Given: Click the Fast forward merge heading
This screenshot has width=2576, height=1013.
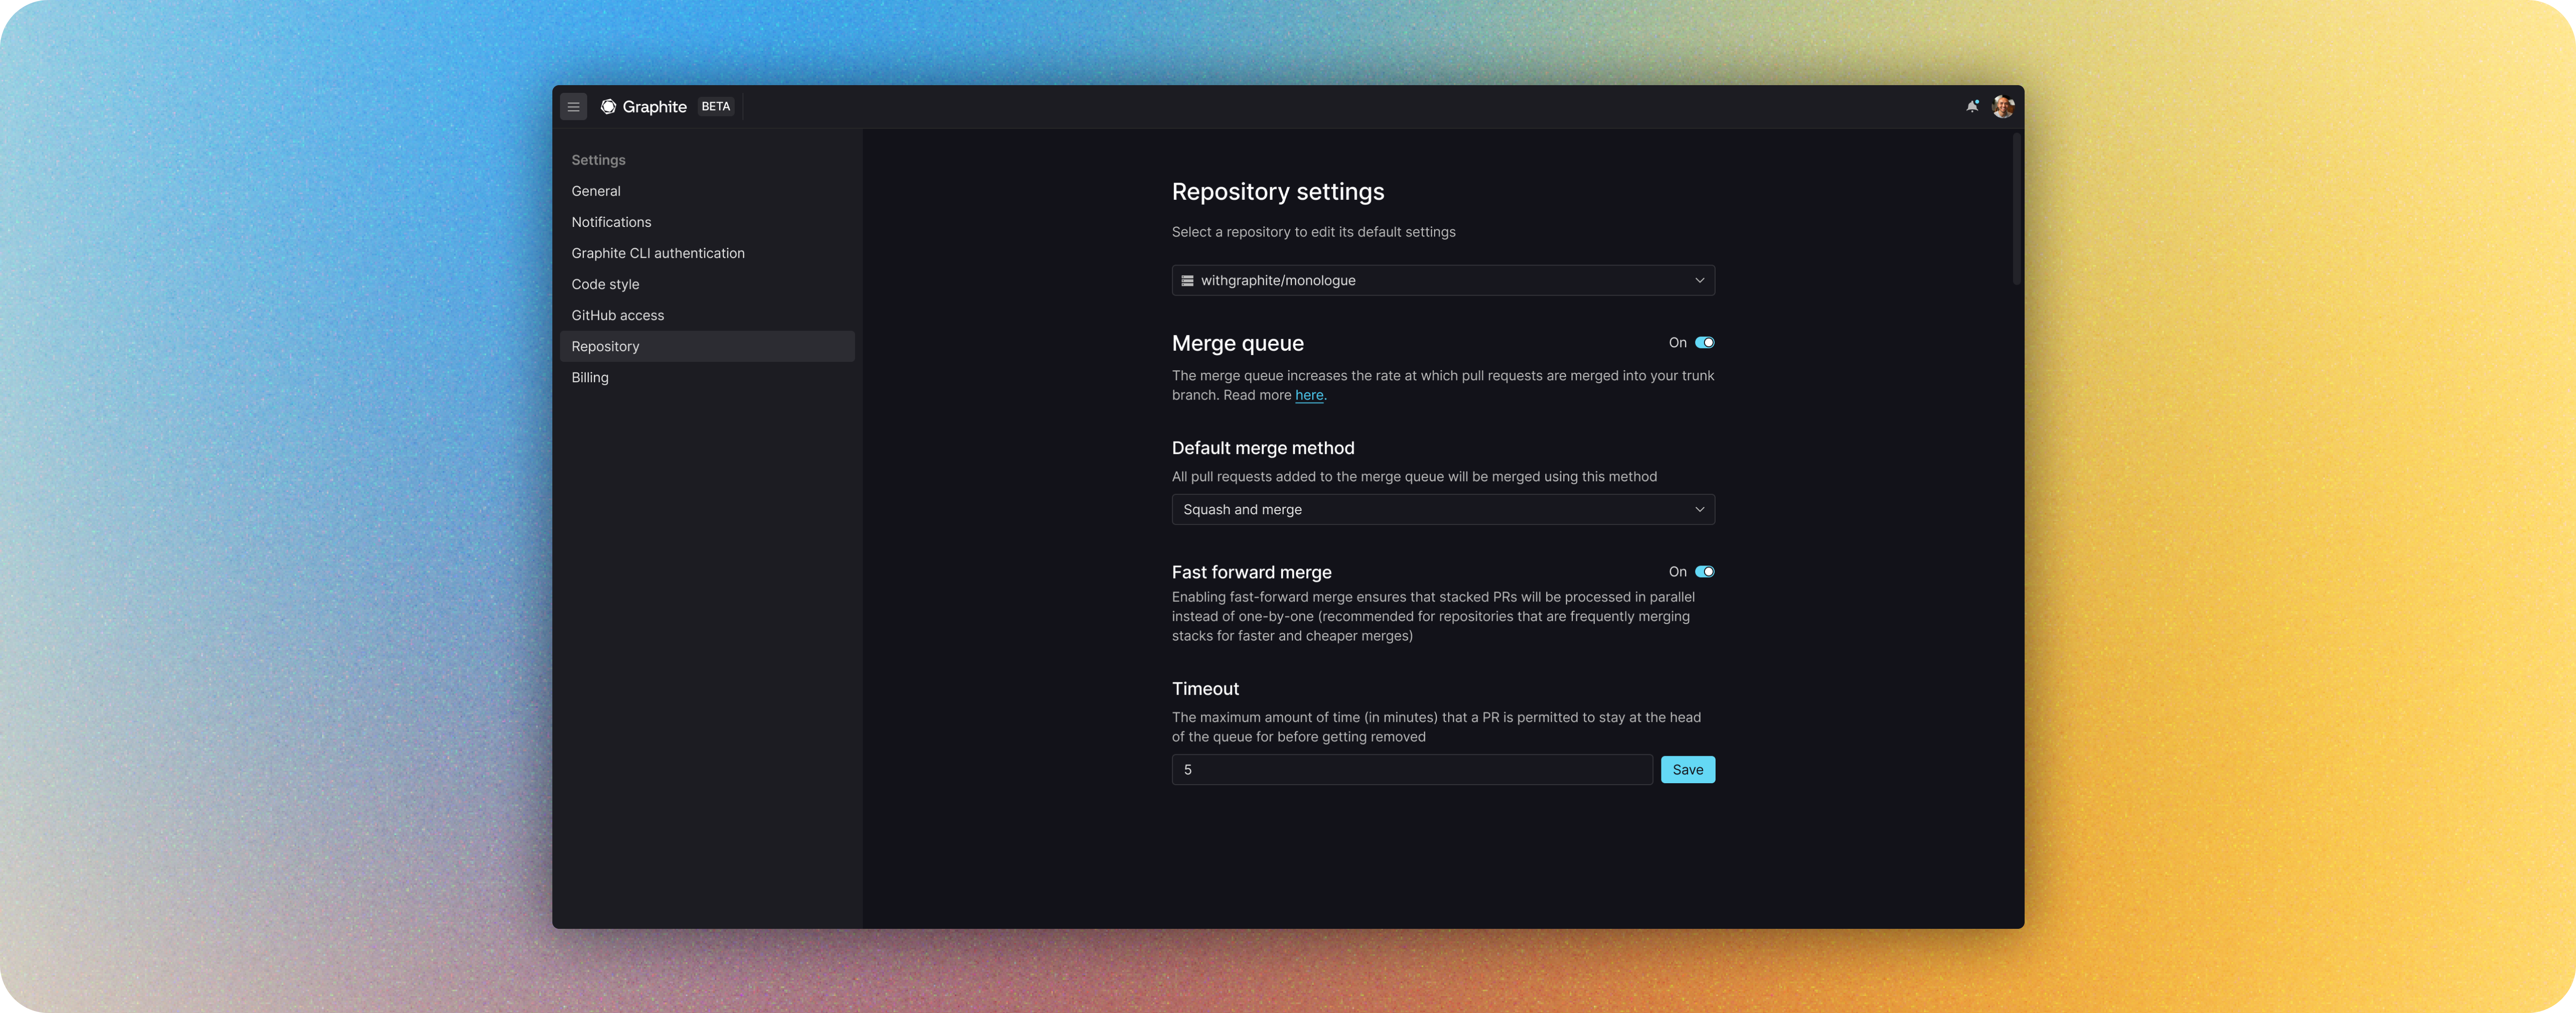Looking at the screenshot, I should point(1251,572).
